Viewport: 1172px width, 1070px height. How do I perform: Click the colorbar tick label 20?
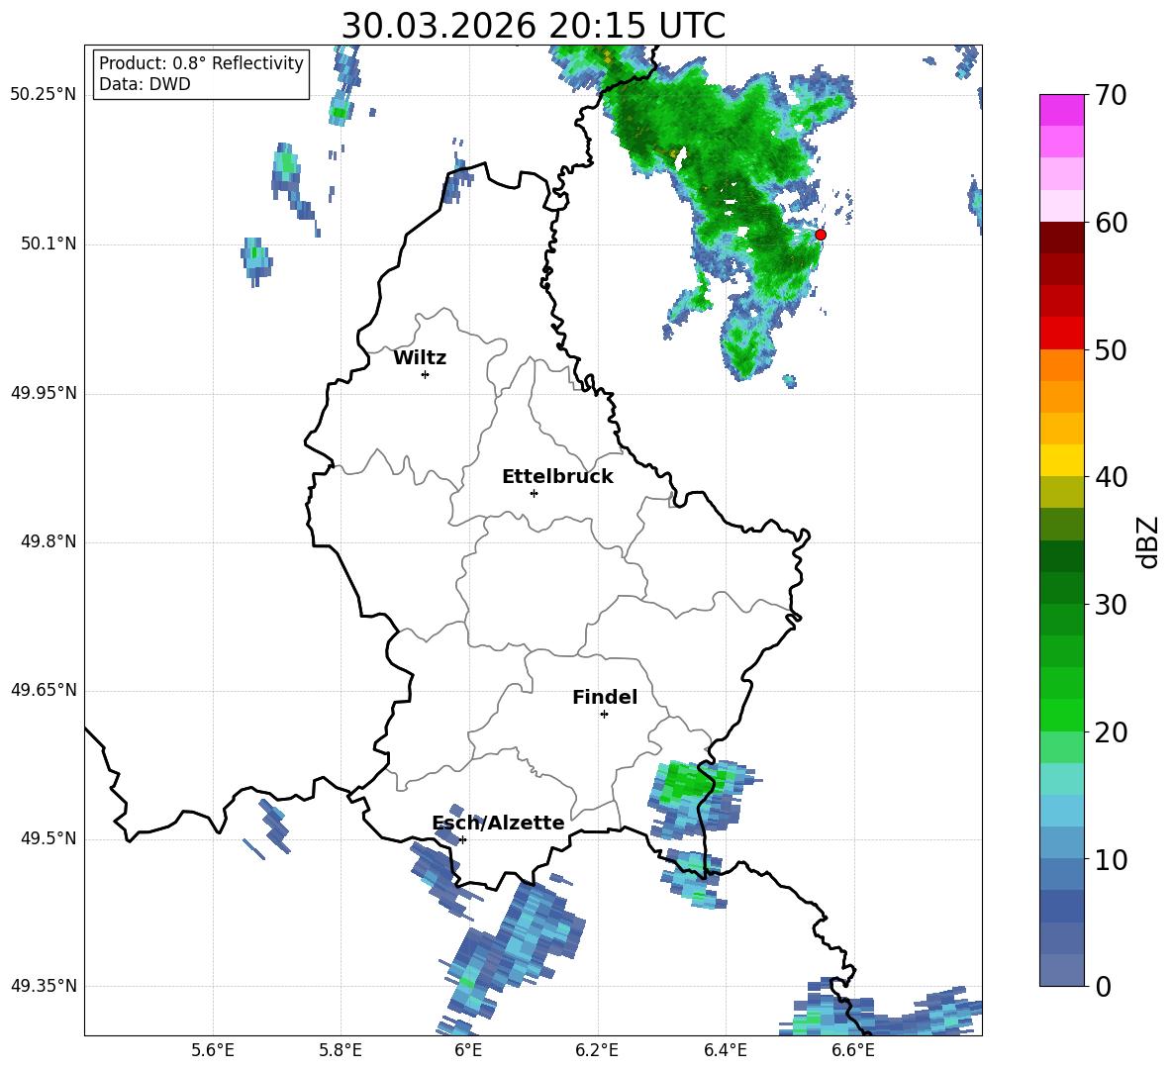1111,731
